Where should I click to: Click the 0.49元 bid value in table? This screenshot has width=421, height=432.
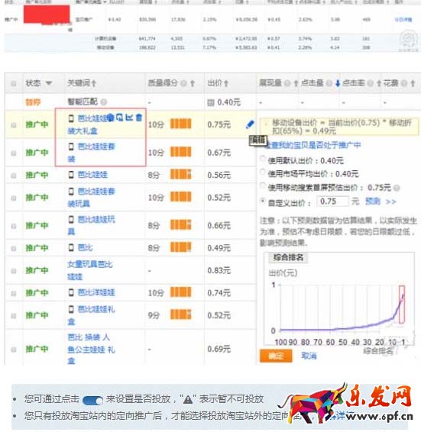219,248
